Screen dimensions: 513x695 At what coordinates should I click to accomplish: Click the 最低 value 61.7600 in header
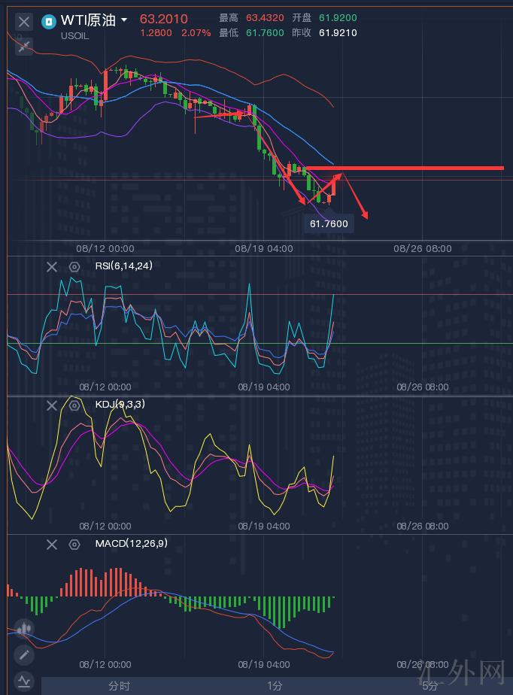pos(265,33)
